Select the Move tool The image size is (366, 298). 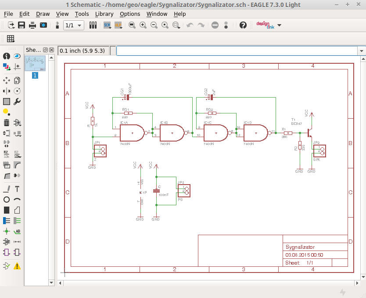point(7,80)
